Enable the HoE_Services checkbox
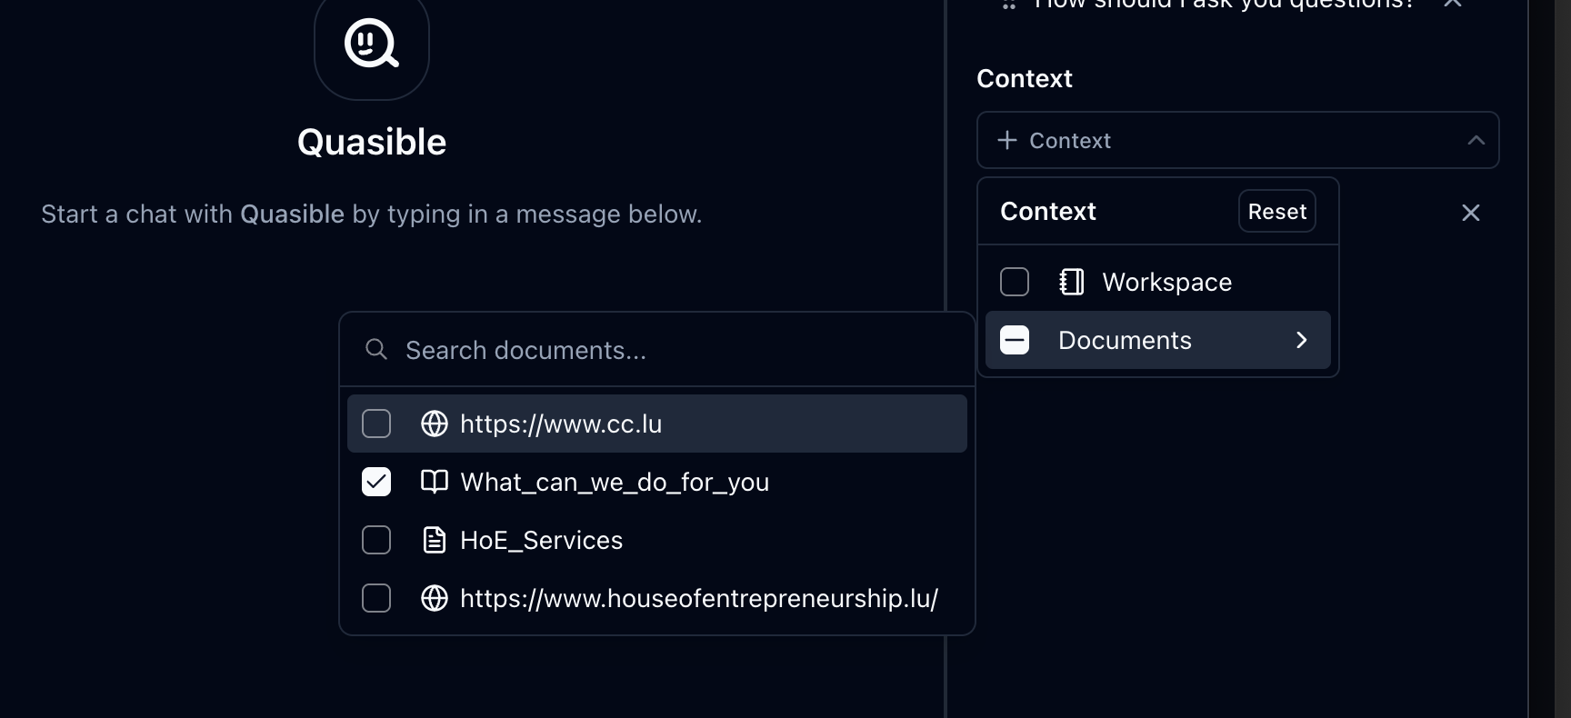This screenshot has height=718, width=1571. tap(376, 540)
